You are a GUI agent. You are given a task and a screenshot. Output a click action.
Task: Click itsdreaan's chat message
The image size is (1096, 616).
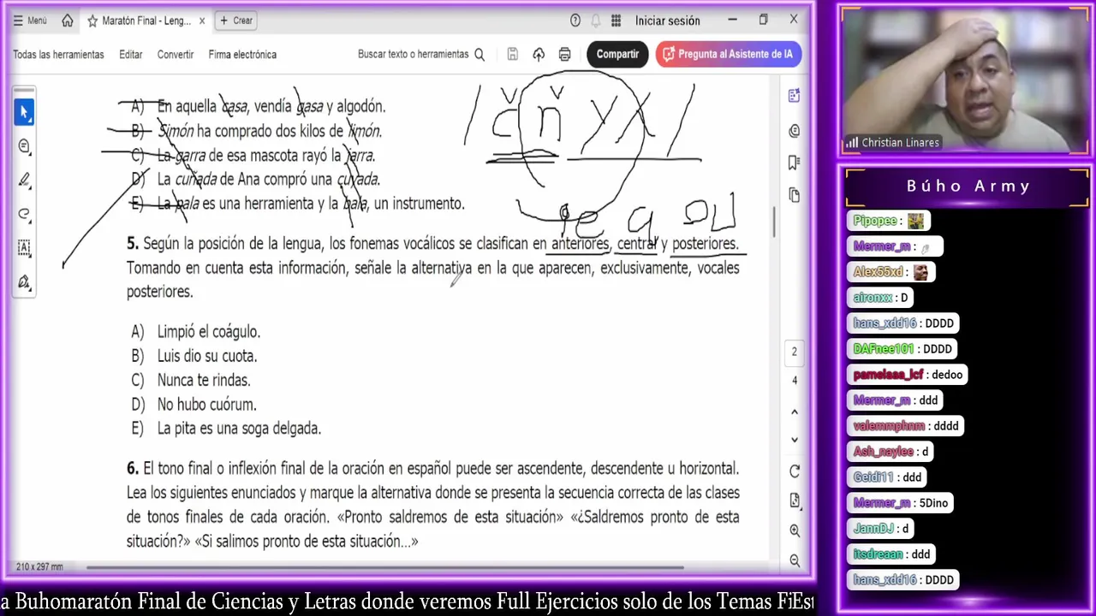(x=893, y=554)
